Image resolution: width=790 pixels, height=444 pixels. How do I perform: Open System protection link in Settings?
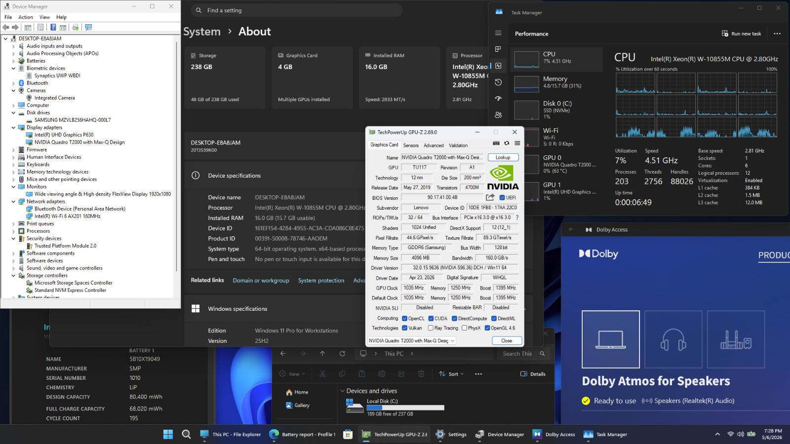click(x=321, y=281)
